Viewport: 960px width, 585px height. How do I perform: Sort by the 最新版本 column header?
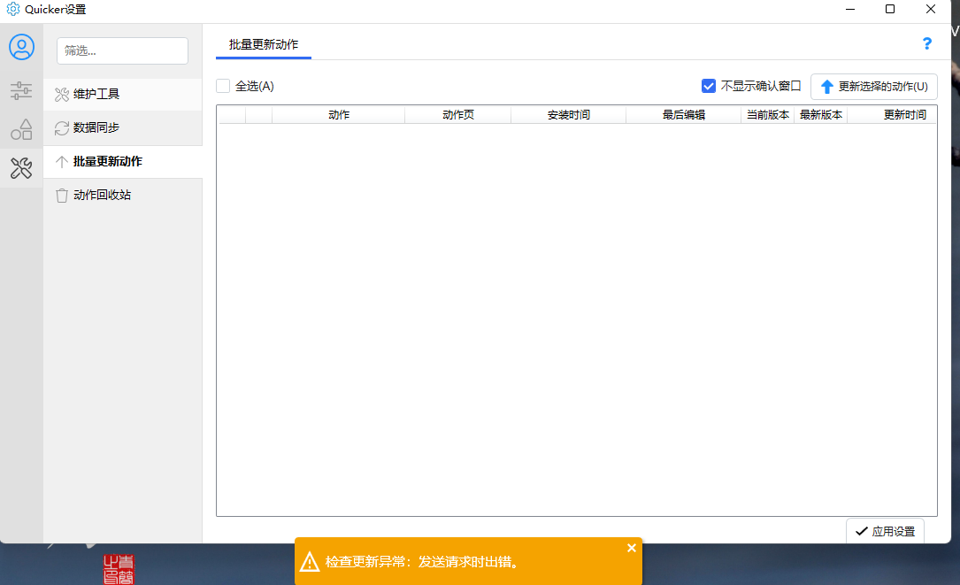(x=820, y=114)
